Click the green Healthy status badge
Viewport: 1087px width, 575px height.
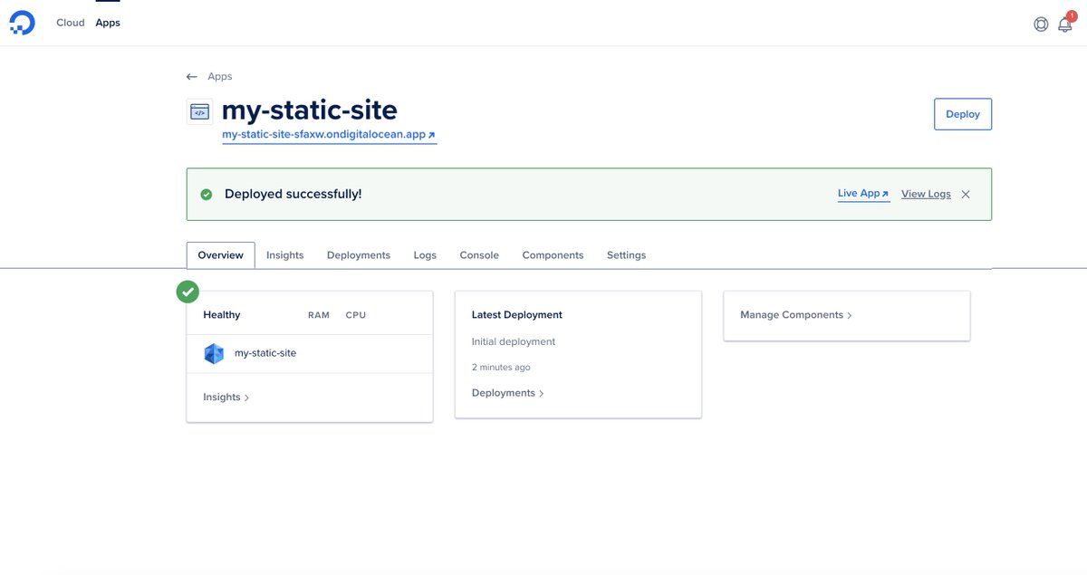pos(187,292)
